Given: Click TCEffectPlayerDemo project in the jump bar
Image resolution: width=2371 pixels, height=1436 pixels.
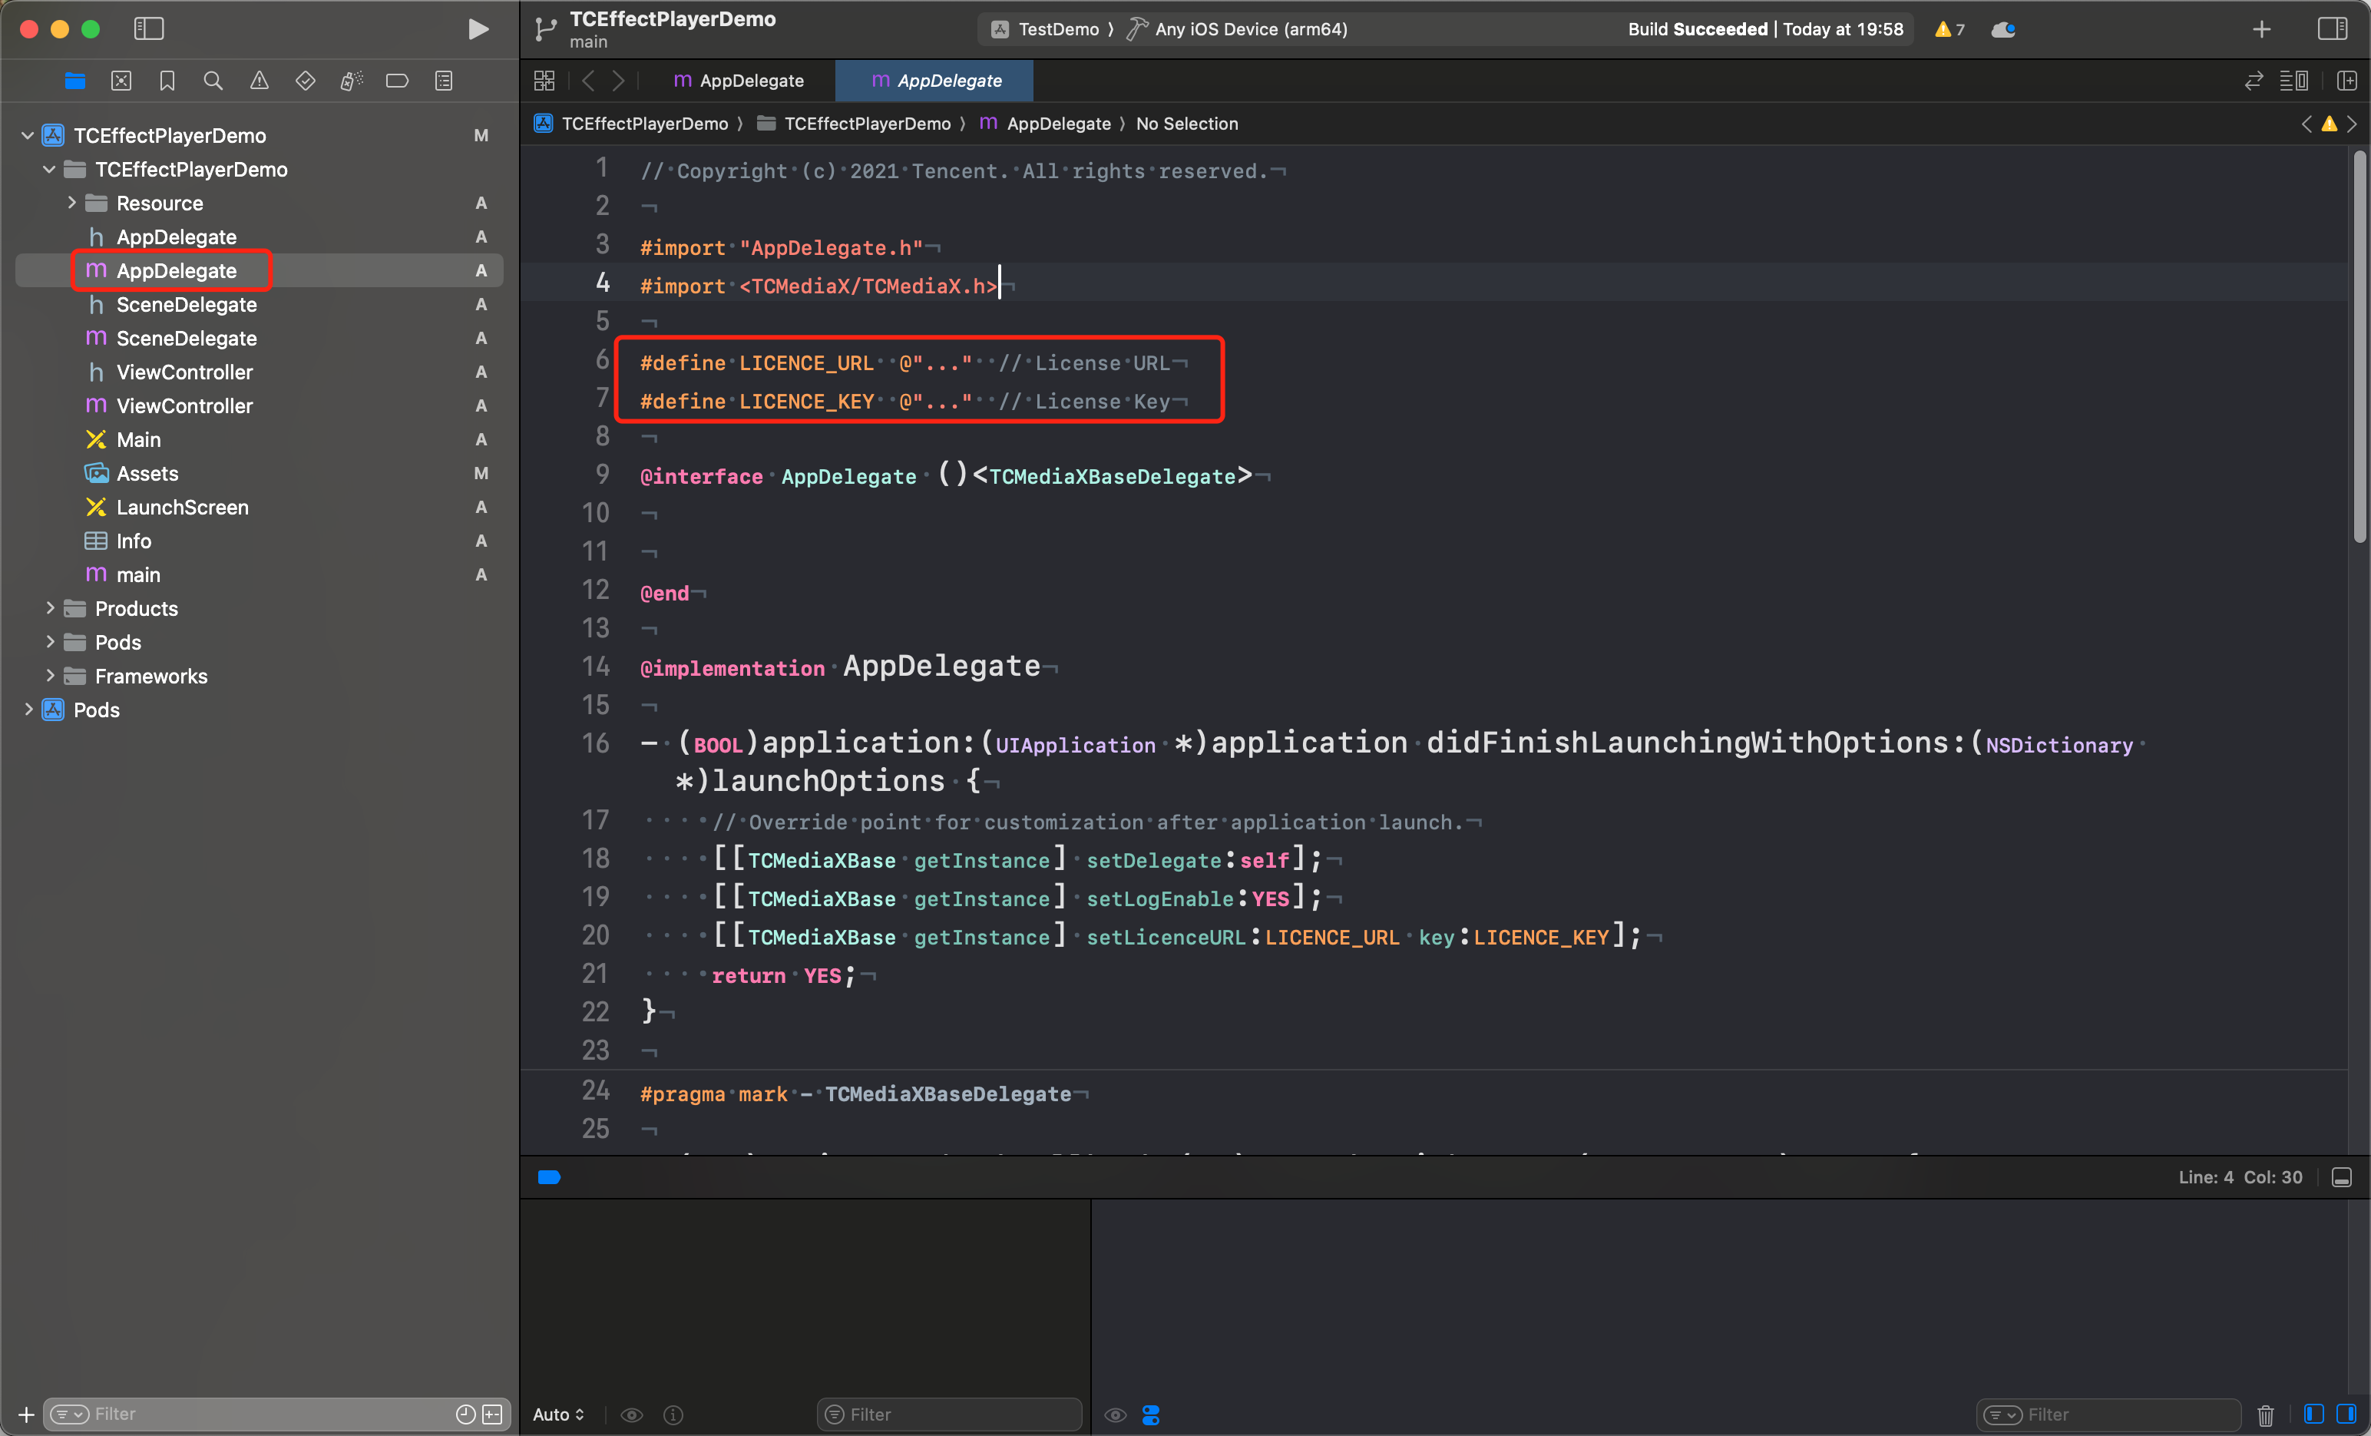Looking at the screenshot, I should click(632, 123).
